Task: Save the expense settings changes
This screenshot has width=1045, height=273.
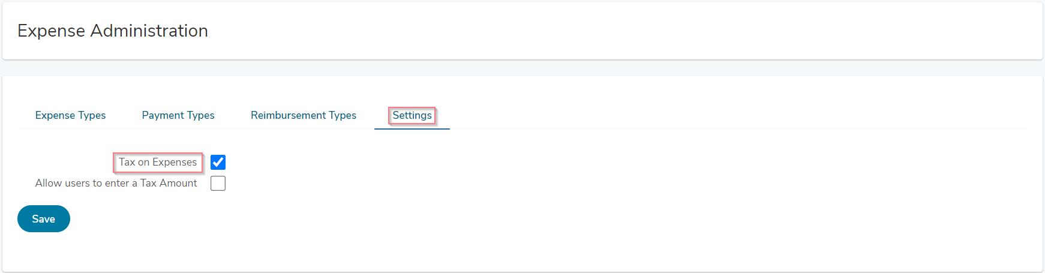Action: coord(44,219)
